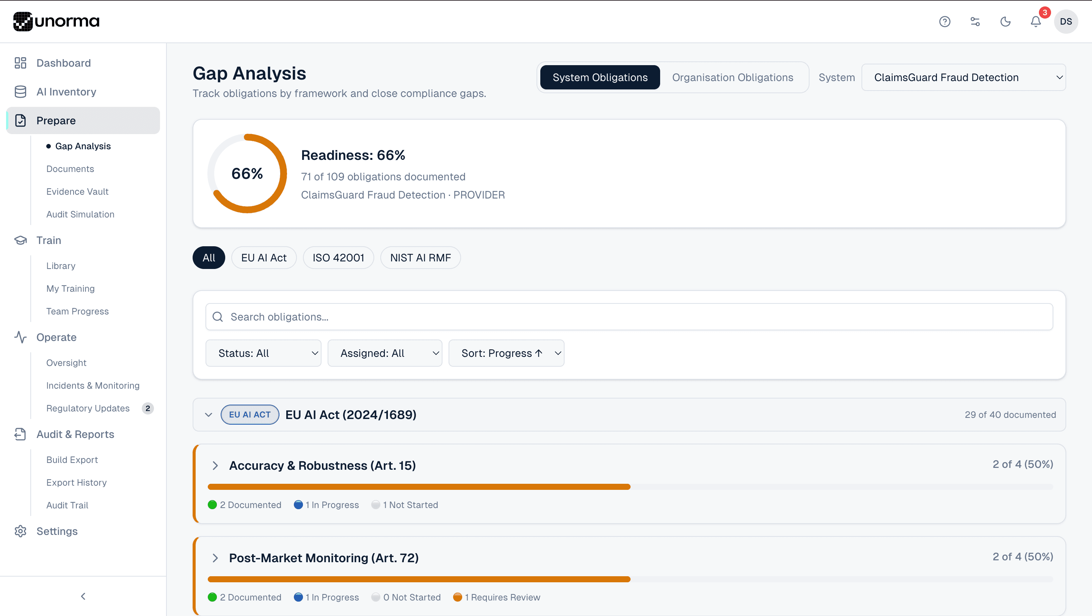This screenshot has width=1092, height=616.
Task: Open the Assigned: All dropdown
Action: tap(385, 353)
